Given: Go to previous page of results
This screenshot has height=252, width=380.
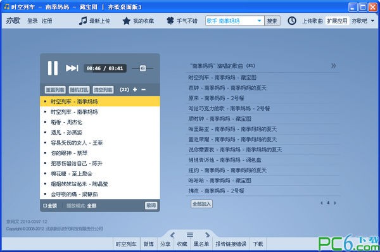Looking at the screenshot, I should [x=322, y=203].
